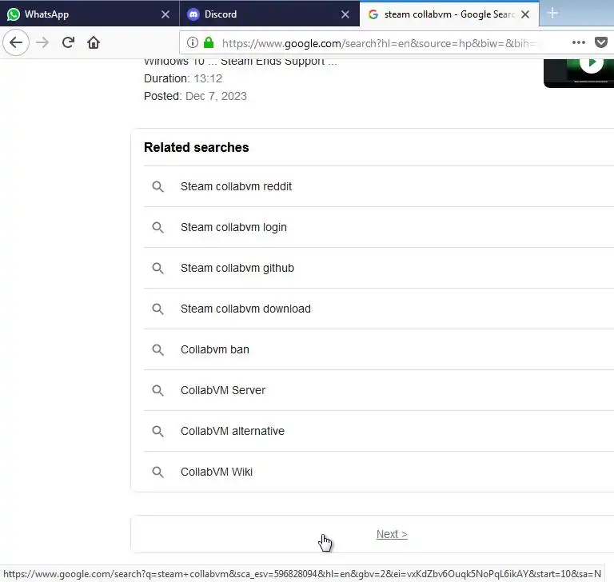The image size is (614, 582).
Task: Switch to the WhatsApp tab
Action: click(90, 14)
